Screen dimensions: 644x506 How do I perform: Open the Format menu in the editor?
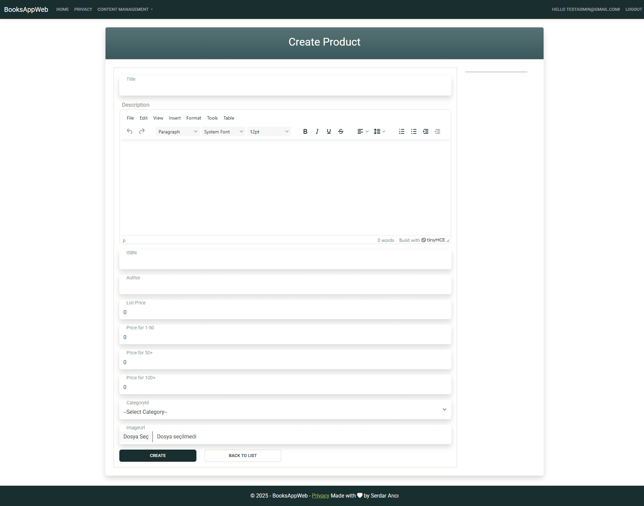click(194, 118)
